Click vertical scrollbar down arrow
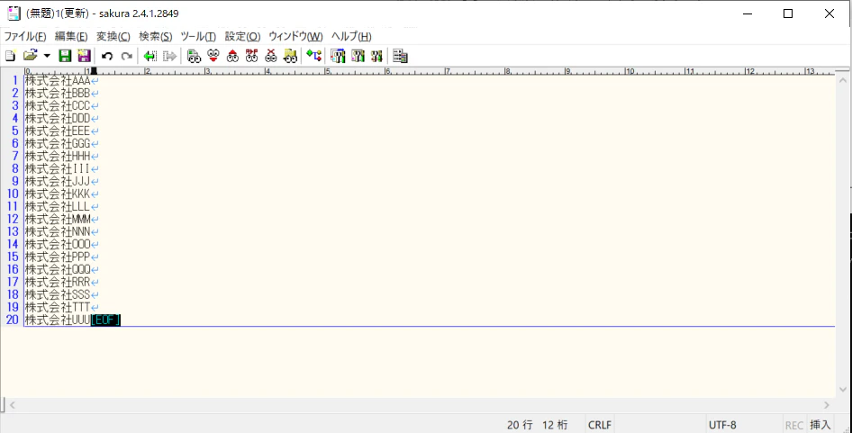Viewport: 852px width, 433px height. pyautogui.click(x=843, y=390)
